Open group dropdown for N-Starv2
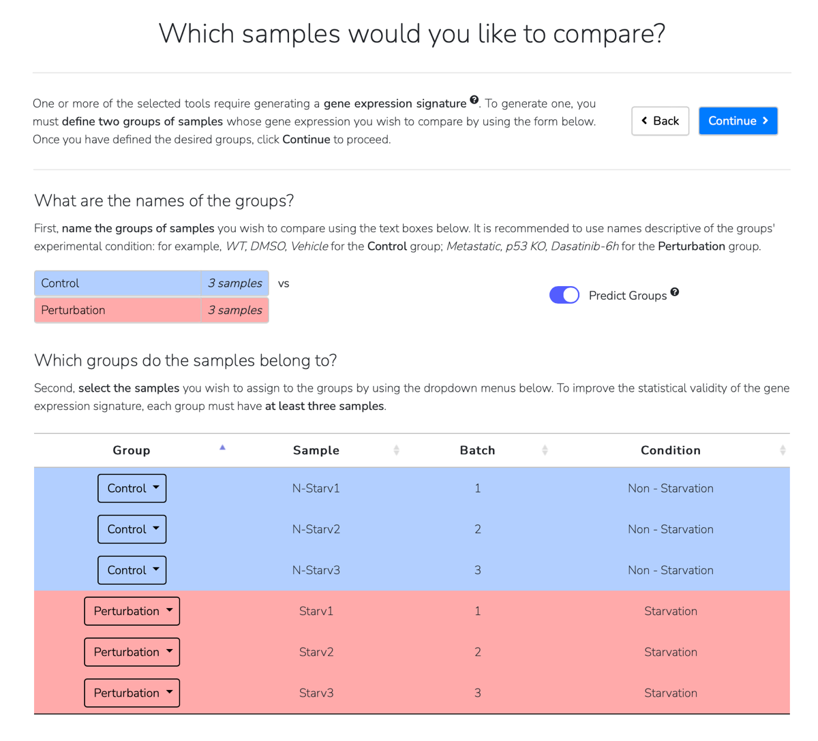Screen dimensions: 818x741 (x=132, y=529)
